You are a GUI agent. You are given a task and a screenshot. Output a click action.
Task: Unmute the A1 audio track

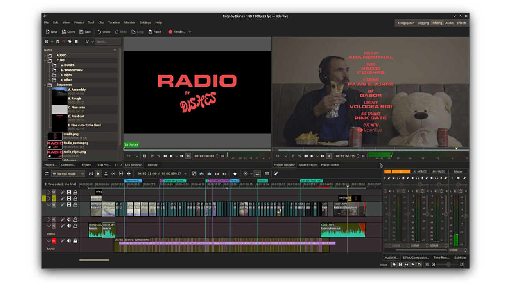(69, 220)
